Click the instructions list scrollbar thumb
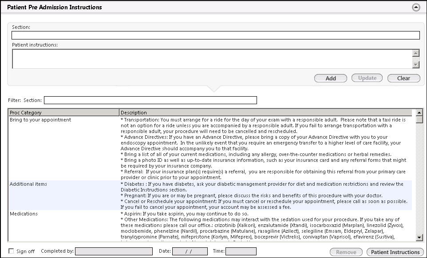Screen dimensions: 427x258 click(419, 120)
